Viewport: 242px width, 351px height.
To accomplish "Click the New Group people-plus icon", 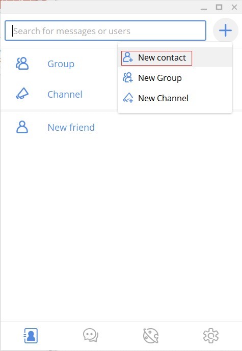I will [x=128, y=78].
